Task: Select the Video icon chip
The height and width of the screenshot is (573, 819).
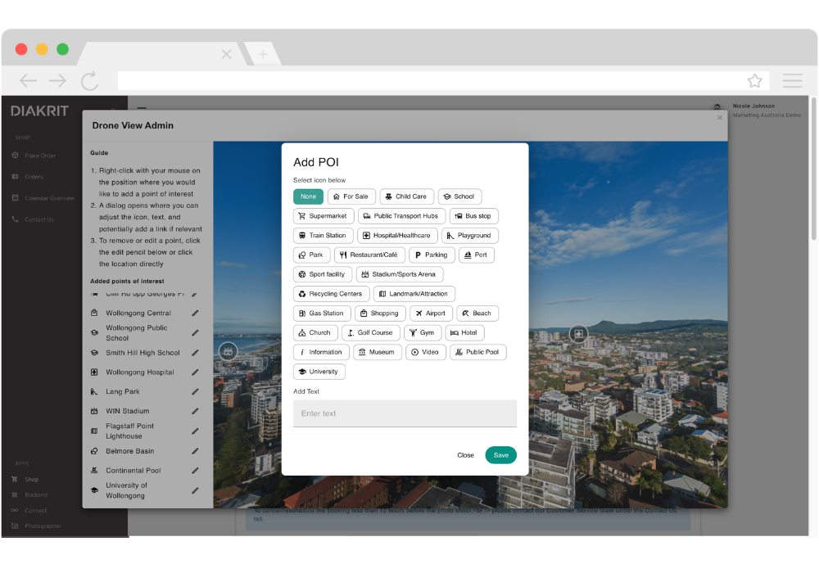Action: pyautogui.click(x=426, y=352)
